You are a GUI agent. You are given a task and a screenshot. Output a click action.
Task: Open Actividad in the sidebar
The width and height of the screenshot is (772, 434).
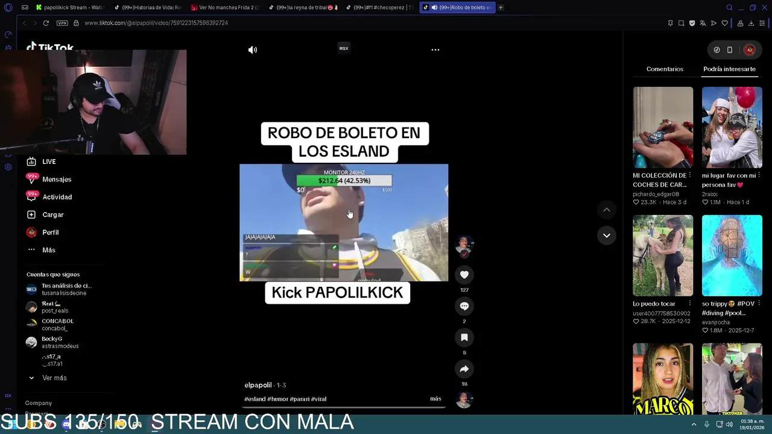click(57, 197)
